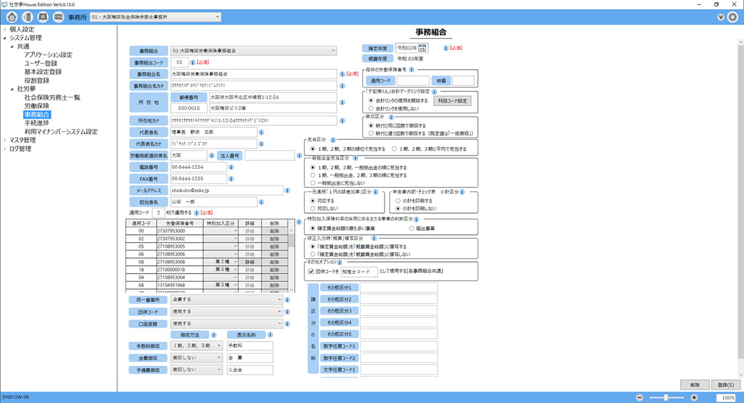Show info icon for メールアドレス
Image resolution: width=744 pixels, height=403 pixels.
tap(288, 191)
